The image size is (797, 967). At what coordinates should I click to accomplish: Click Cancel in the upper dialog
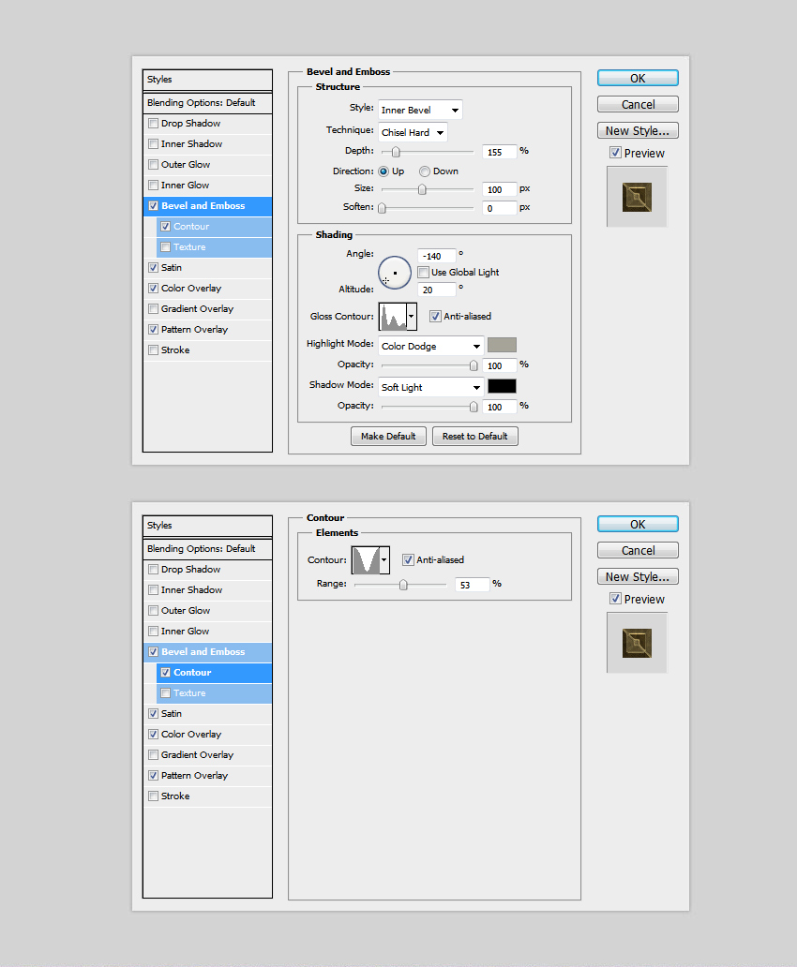tap(638, 104)
